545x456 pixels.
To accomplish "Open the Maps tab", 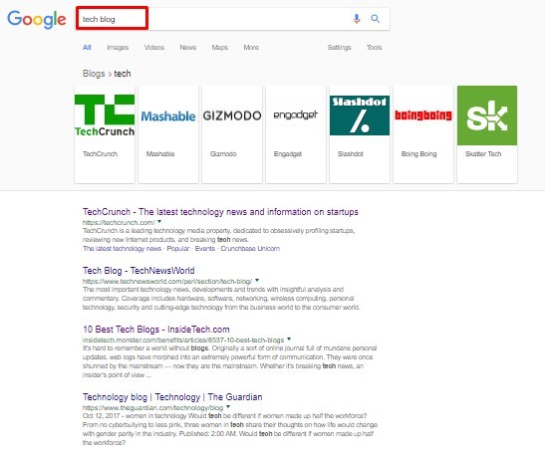I will coord(219,48).
